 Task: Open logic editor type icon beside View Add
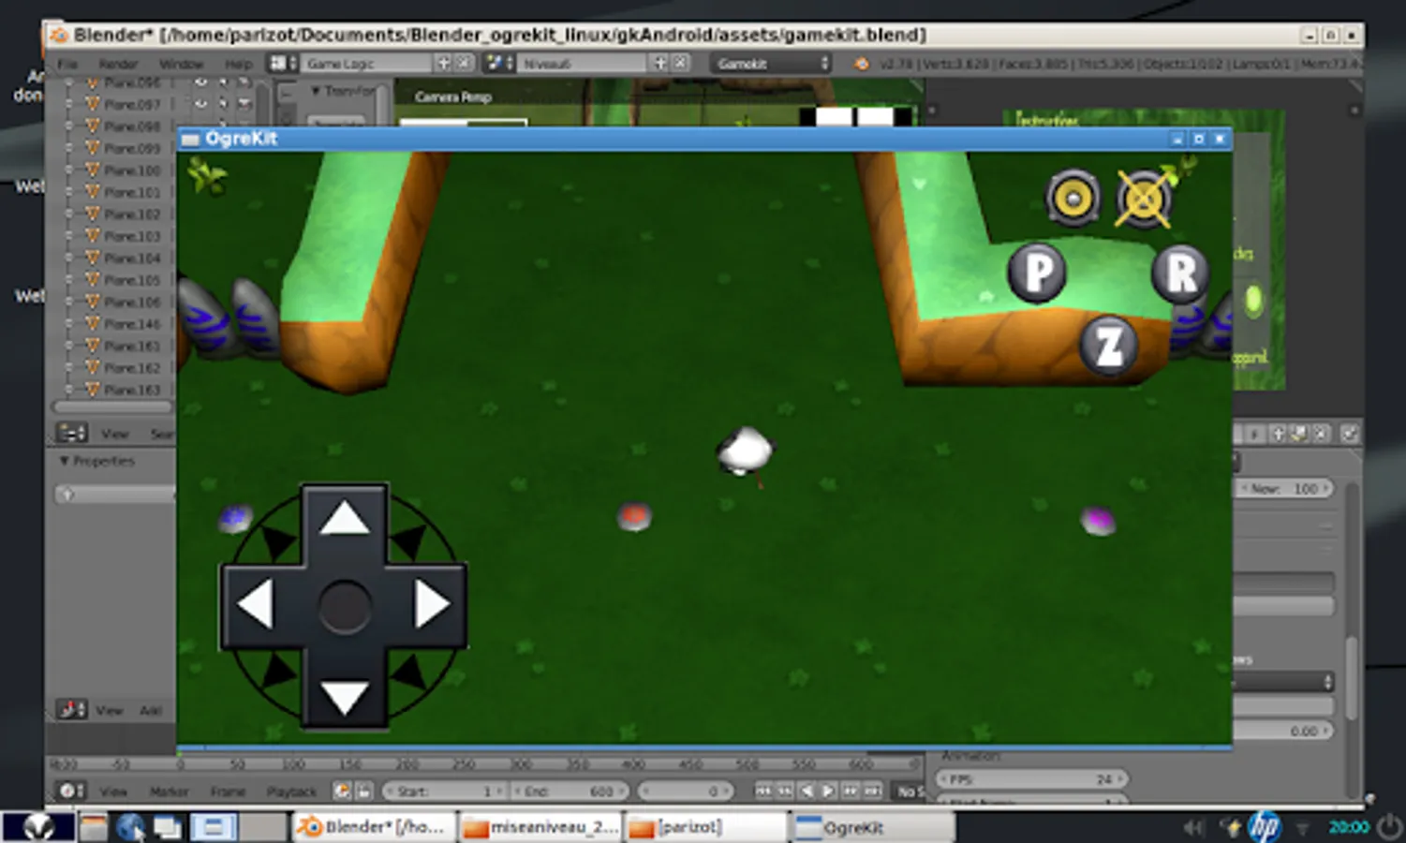[x=72, y=709]
